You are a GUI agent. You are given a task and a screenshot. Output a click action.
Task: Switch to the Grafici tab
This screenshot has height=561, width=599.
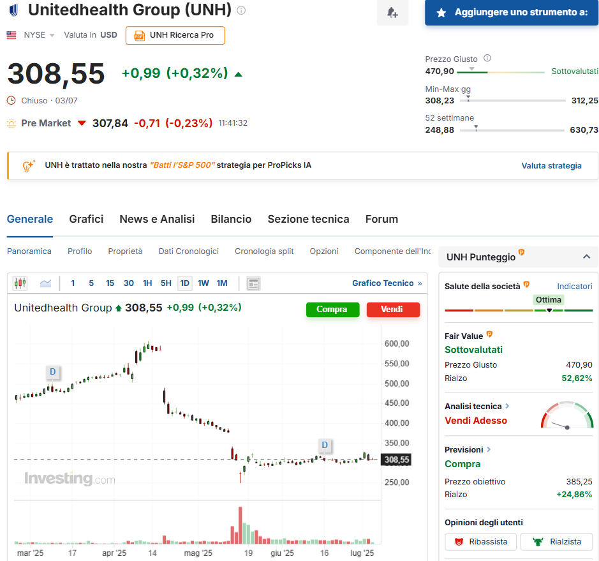86,219
